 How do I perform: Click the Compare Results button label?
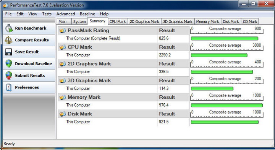(32, 40)
